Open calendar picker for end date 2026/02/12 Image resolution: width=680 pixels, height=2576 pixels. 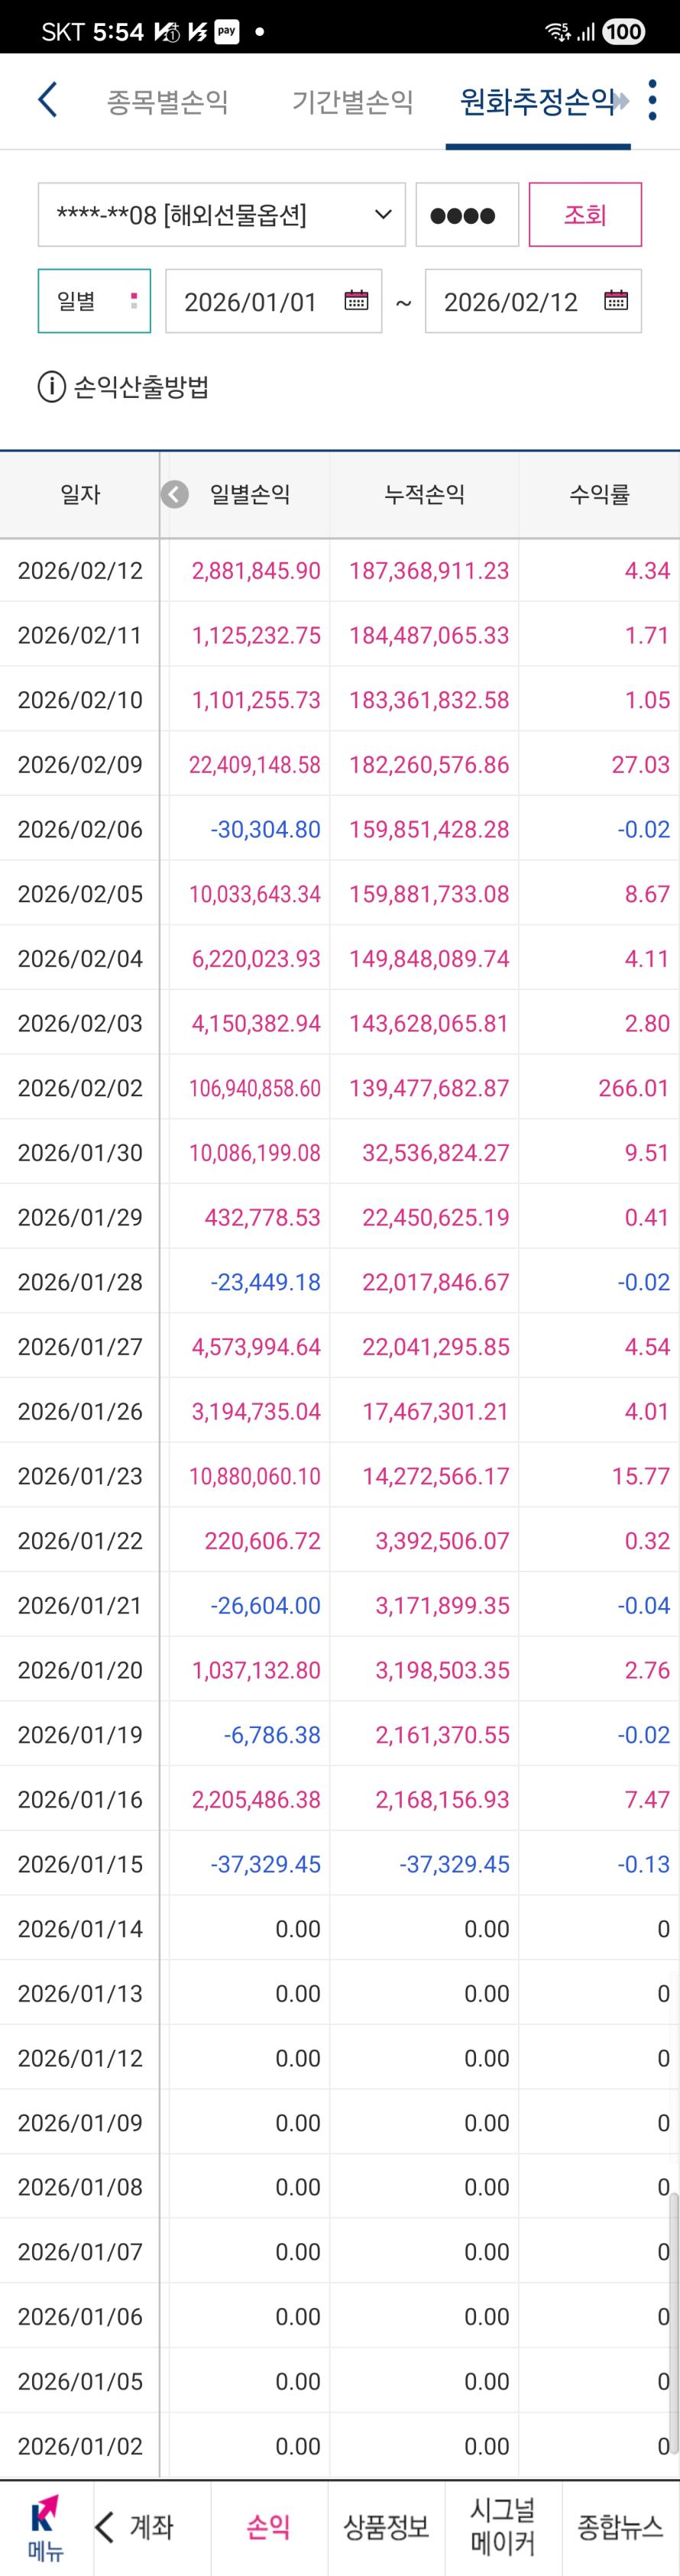click(x=616, y=300)
